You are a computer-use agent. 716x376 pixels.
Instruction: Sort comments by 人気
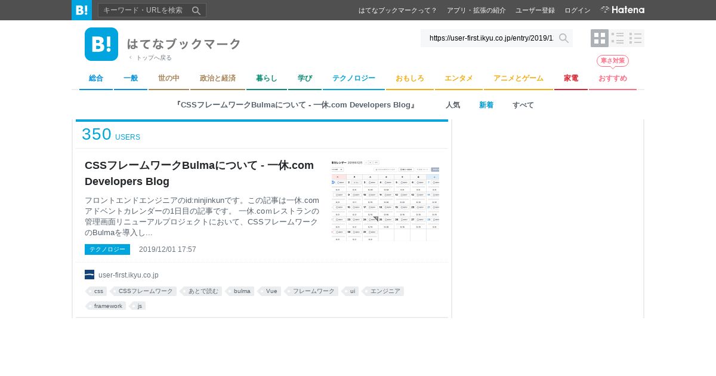pos(453,105)
